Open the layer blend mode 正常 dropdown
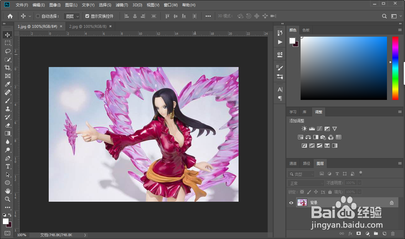Viewport: 405px width, 239px height. click(306, 183)
